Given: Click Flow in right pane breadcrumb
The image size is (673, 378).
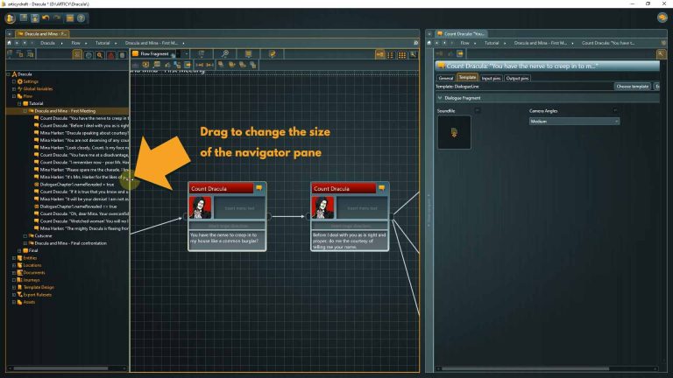Looking at the screenshot, I should click(x=464, y=43).
